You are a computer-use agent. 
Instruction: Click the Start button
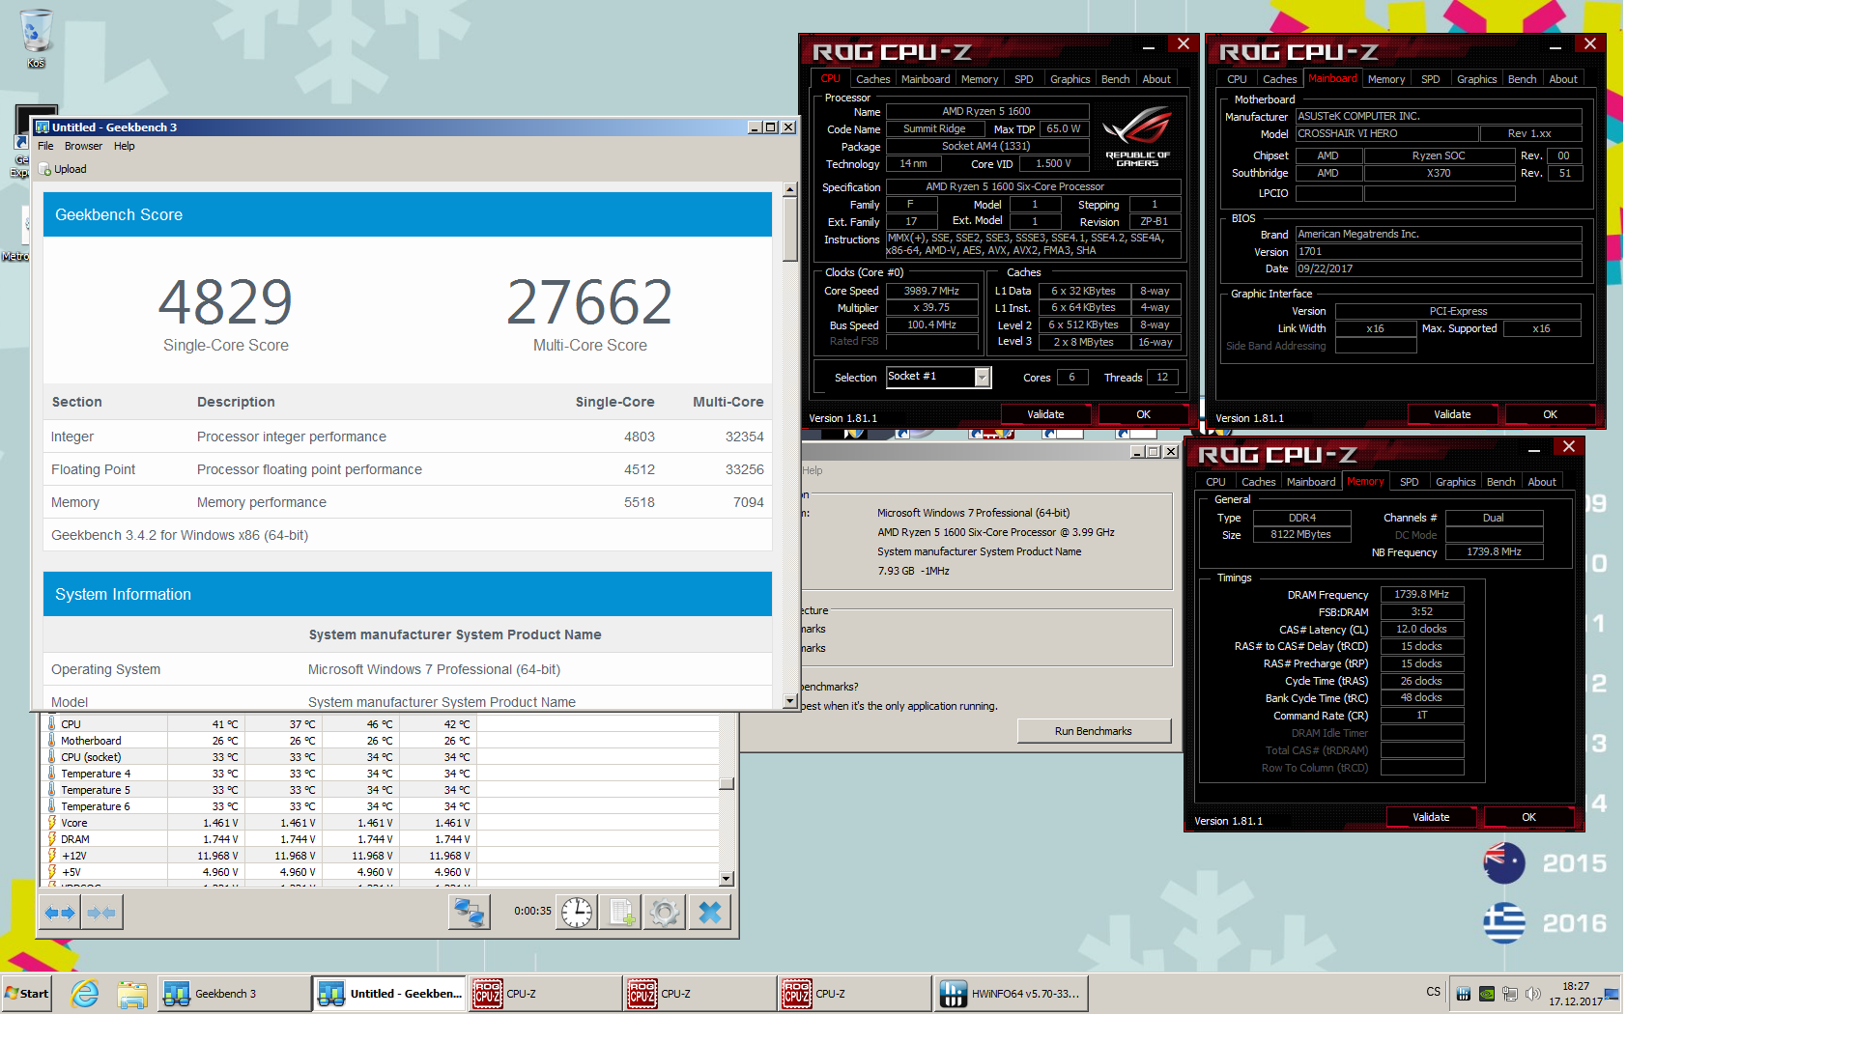click(x=27, y=994)
